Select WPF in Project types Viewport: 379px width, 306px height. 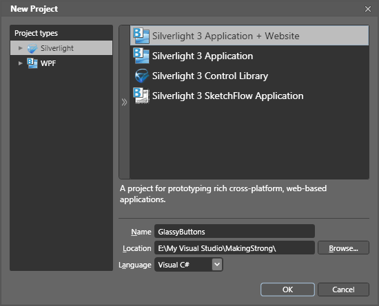point(61,63)
